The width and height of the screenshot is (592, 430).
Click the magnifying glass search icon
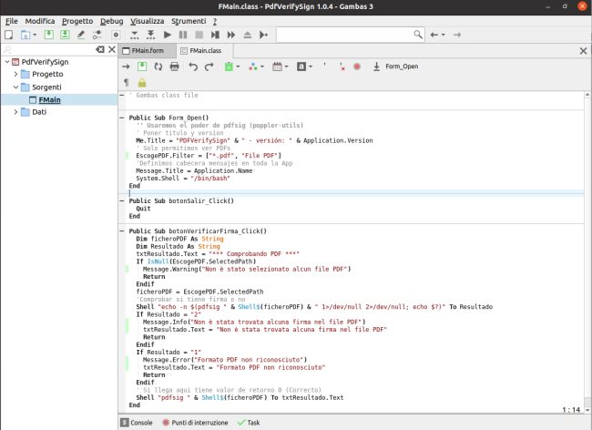418,35
